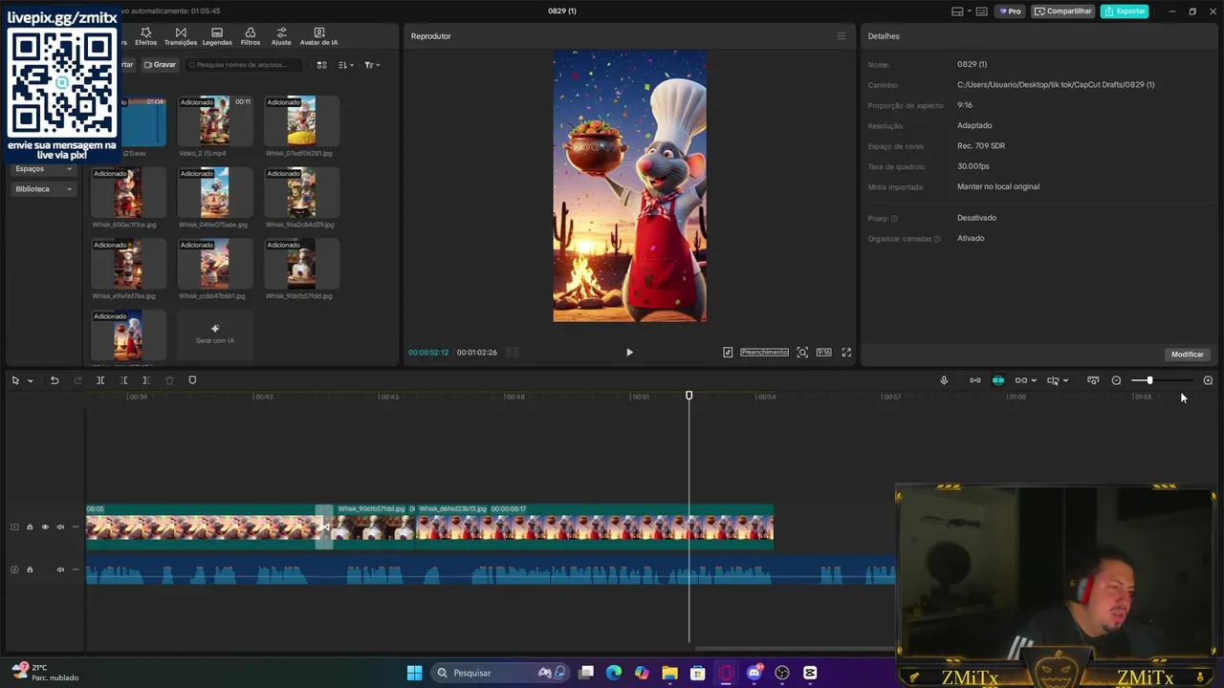Click the Modificar button in Detalhes
This screenshot has height=688, width=1224.
(x=1188, y=355)
